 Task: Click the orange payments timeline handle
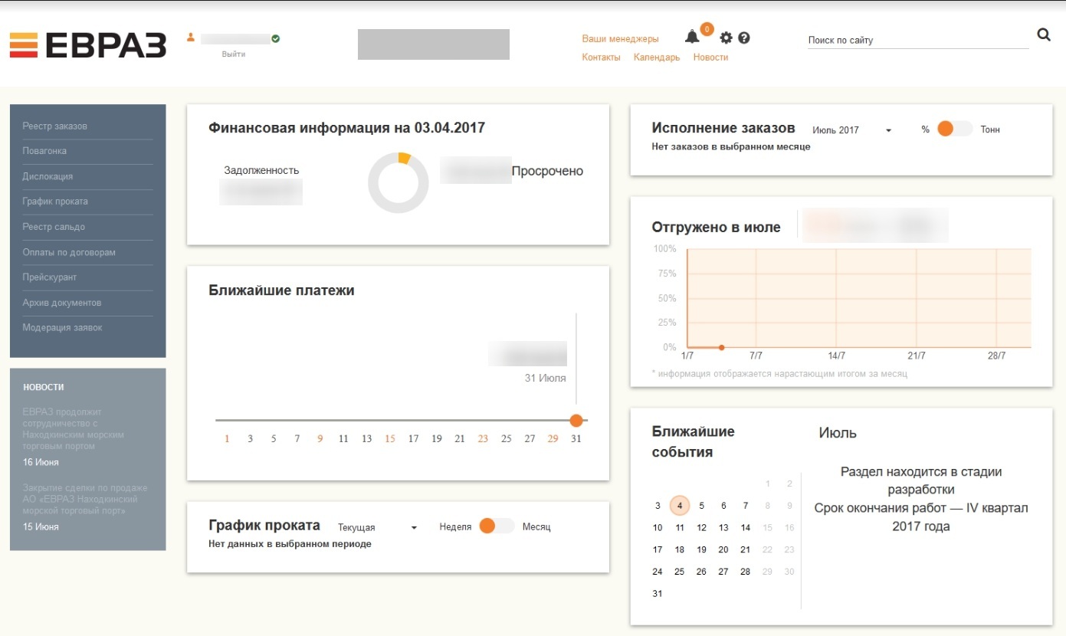(x=576, y=420)
